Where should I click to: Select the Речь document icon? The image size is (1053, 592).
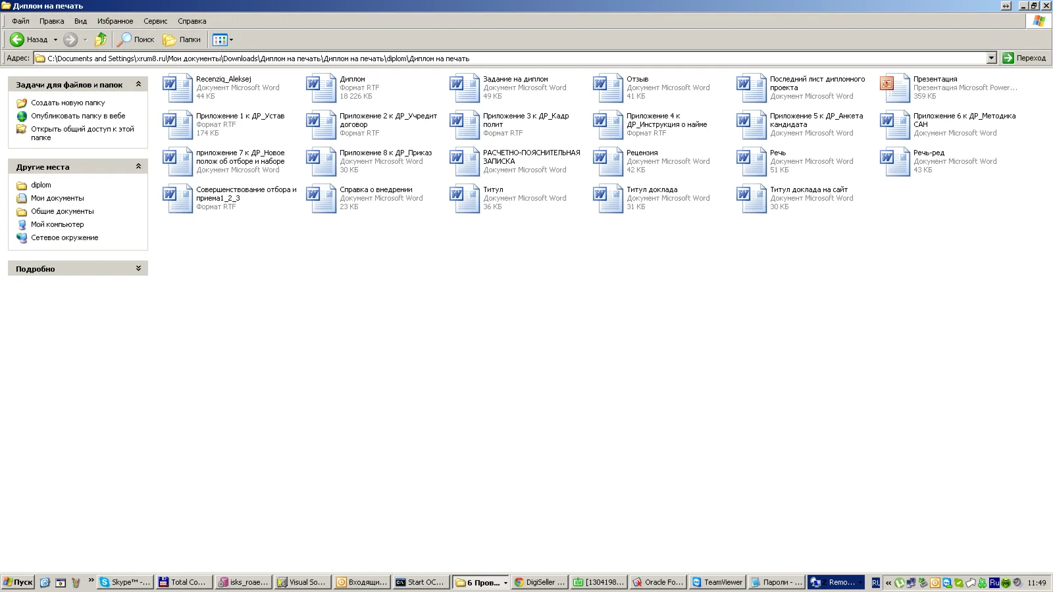pyautogui.click(x=752, y=162)
